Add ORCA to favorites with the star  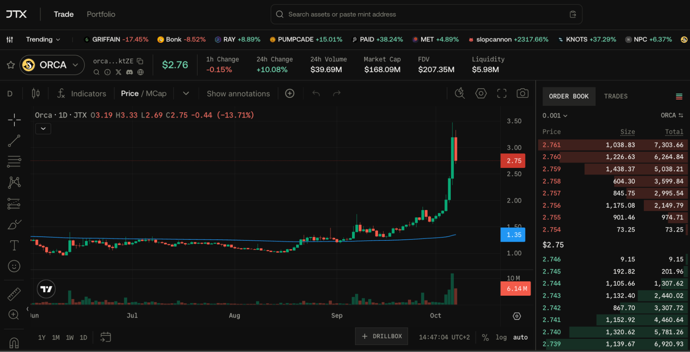pos(11,65)
